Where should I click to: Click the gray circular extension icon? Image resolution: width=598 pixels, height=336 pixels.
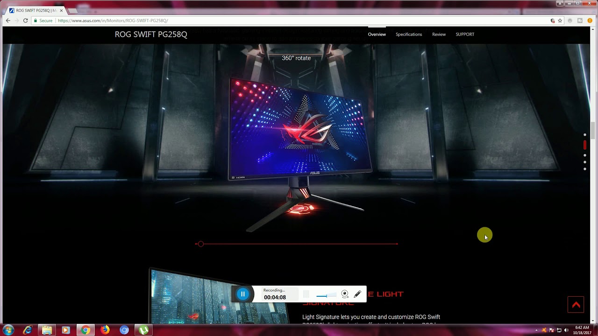pyautogui.click(x=570, y=21)
